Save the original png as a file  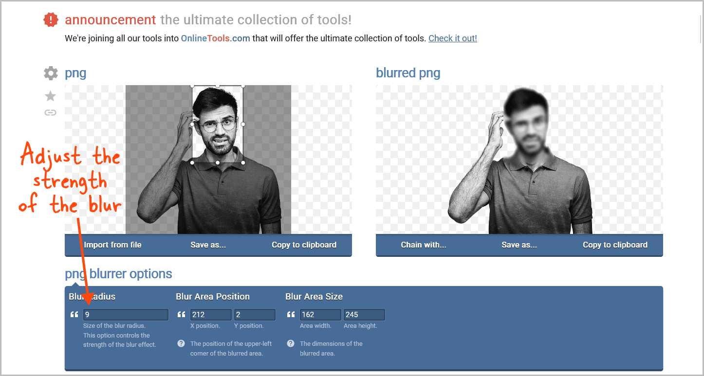[208, 245]
